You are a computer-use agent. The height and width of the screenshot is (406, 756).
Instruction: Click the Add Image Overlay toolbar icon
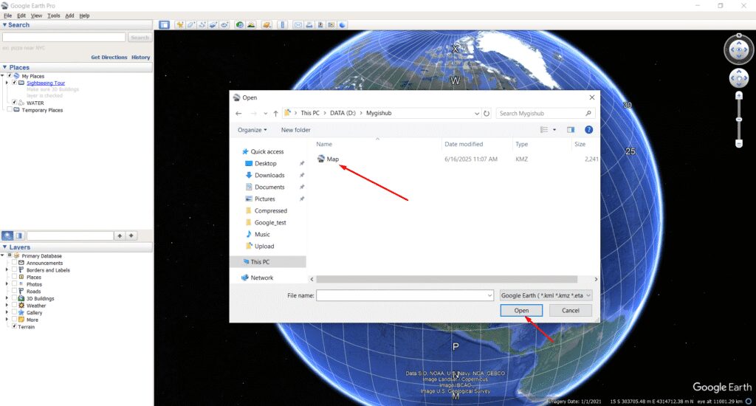click(213, 25)
